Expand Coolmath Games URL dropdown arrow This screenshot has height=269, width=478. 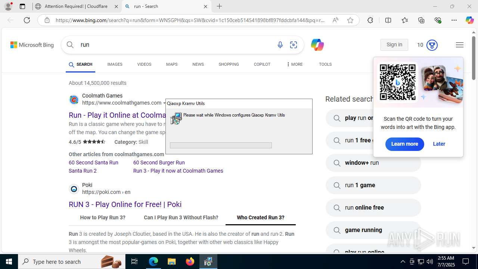(164, 103)
